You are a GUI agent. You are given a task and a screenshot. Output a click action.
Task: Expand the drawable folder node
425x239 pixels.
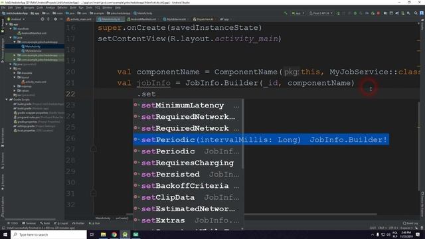pos(15,72)
